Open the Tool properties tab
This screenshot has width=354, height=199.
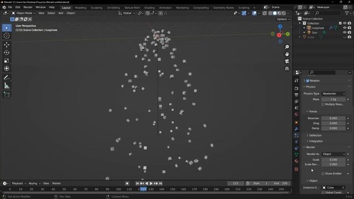(296, 81)
